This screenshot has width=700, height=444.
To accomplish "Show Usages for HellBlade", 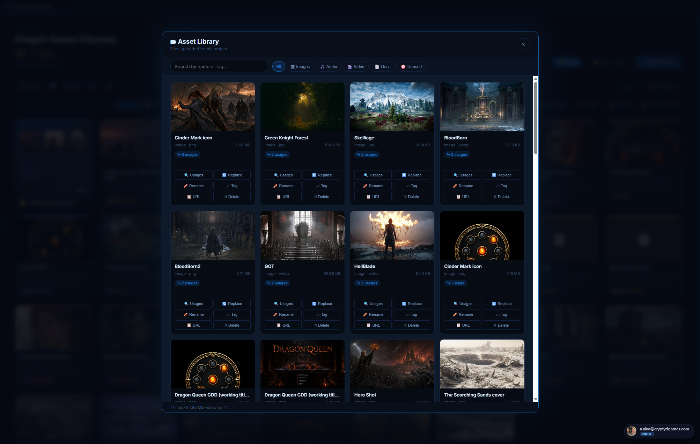I will click(373, 304).
